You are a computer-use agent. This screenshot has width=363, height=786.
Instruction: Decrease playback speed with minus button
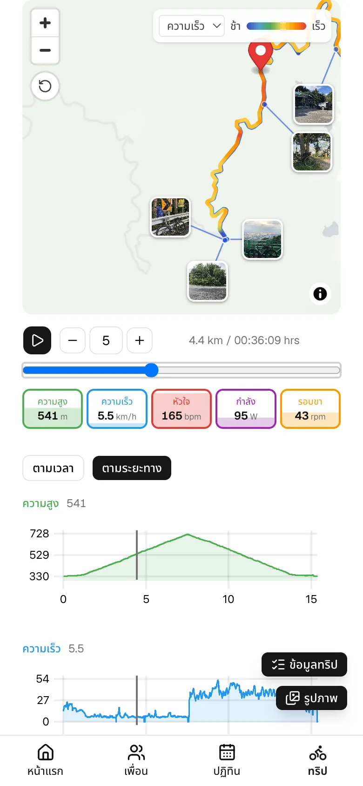pyautogui.click(x=73, y=340)
